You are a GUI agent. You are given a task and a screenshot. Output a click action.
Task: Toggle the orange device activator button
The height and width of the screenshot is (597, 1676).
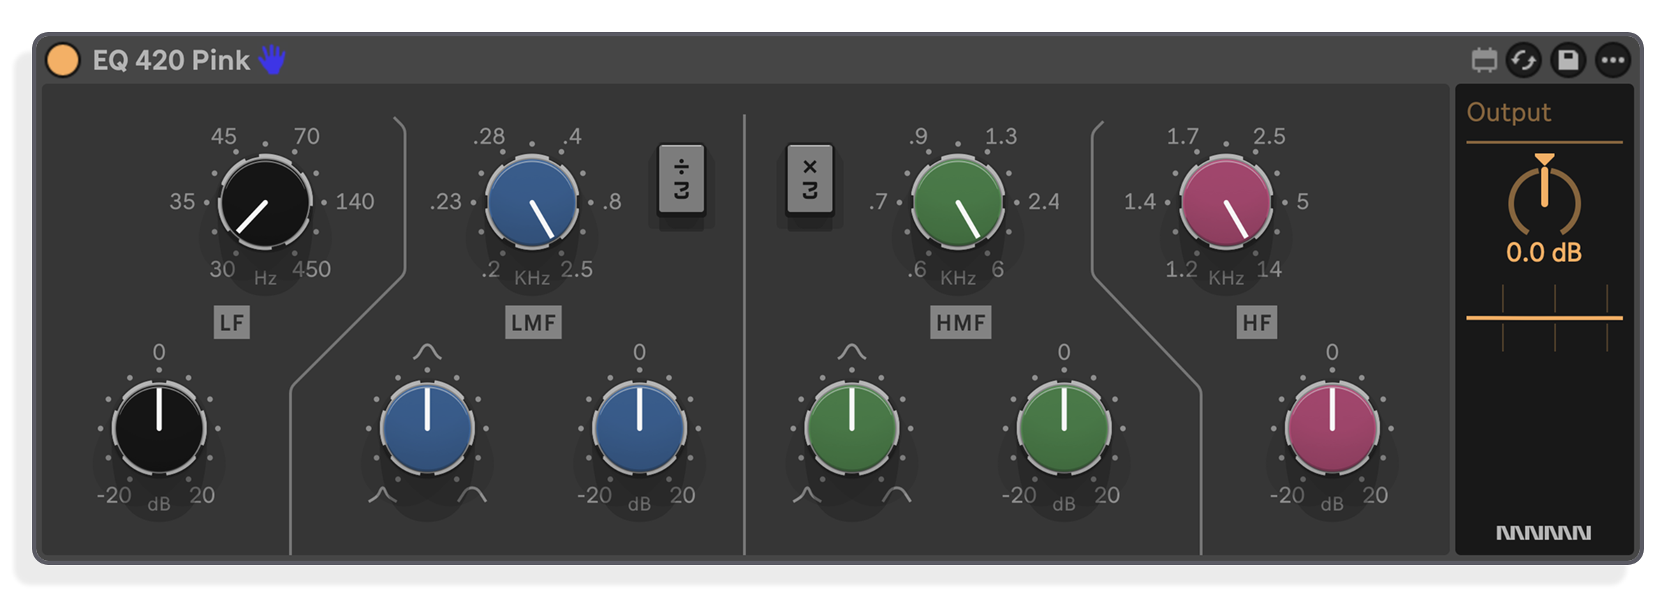click(x=63, y=60)
